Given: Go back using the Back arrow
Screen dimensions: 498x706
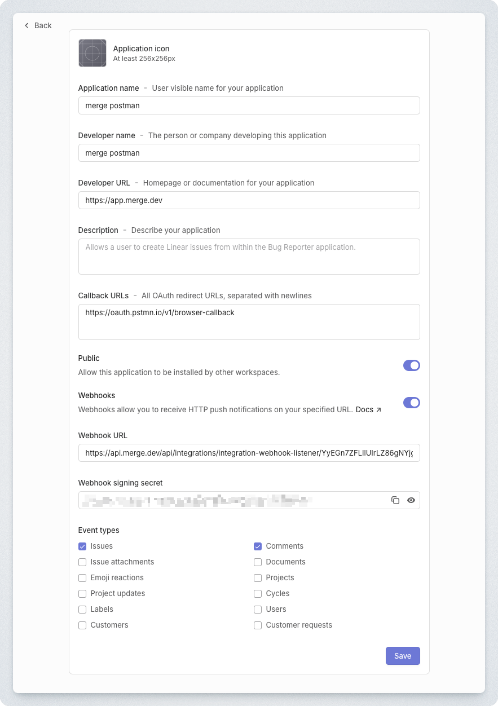Looking at the screenshot, I should 38,25.
